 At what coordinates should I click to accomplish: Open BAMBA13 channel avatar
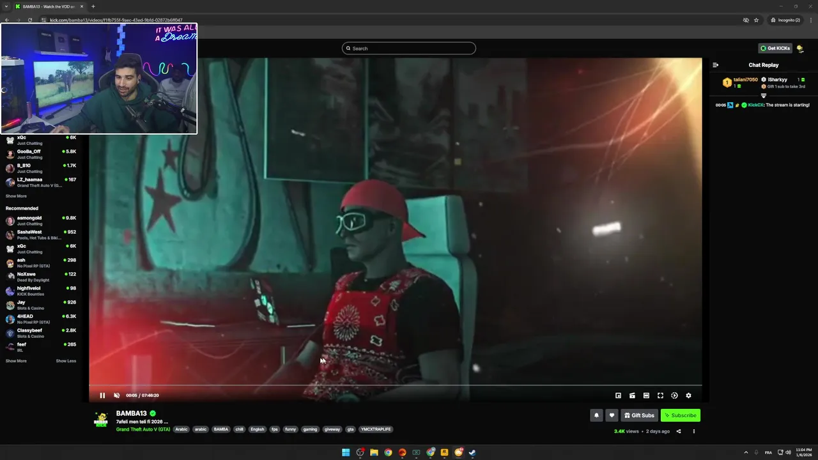[101, 420]
